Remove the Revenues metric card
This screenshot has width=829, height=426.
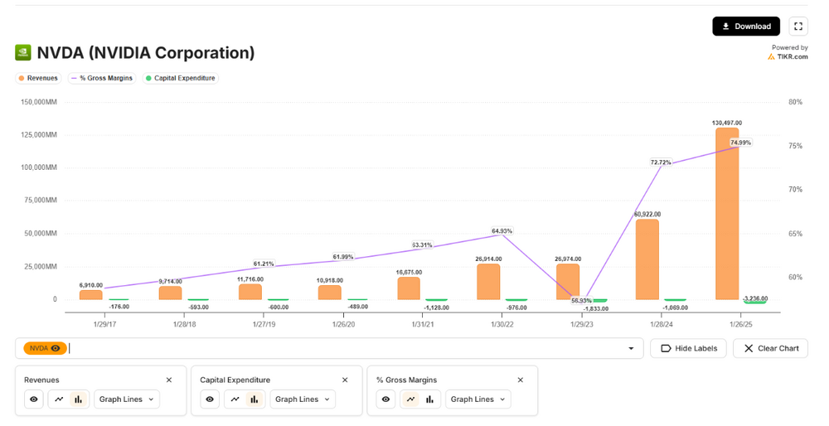click(169, 380)
